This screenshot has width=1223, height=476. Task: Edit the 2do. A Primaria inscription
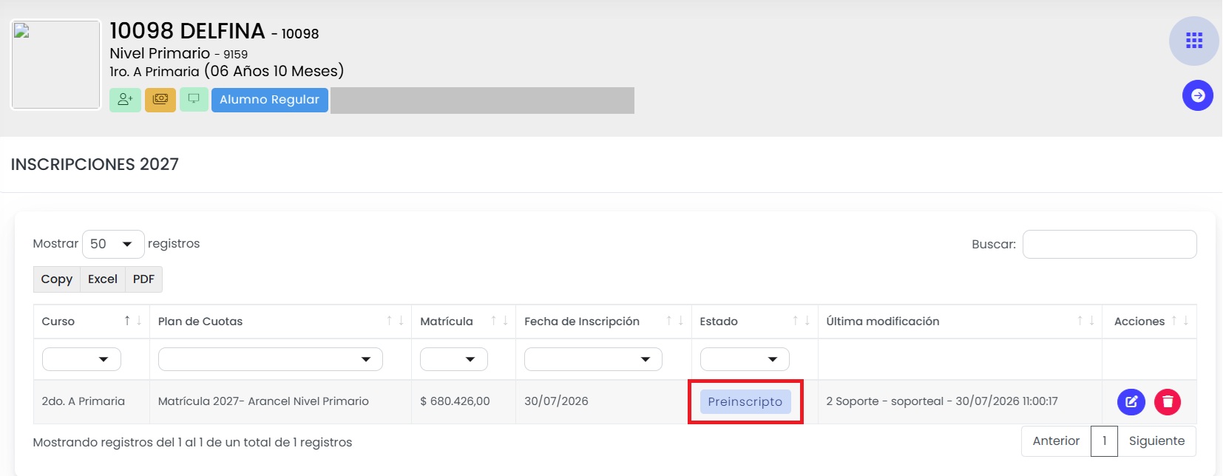pos(1131,402)
